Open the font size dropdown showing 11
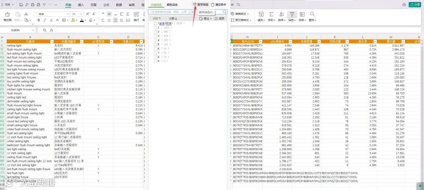 (81, 14)
